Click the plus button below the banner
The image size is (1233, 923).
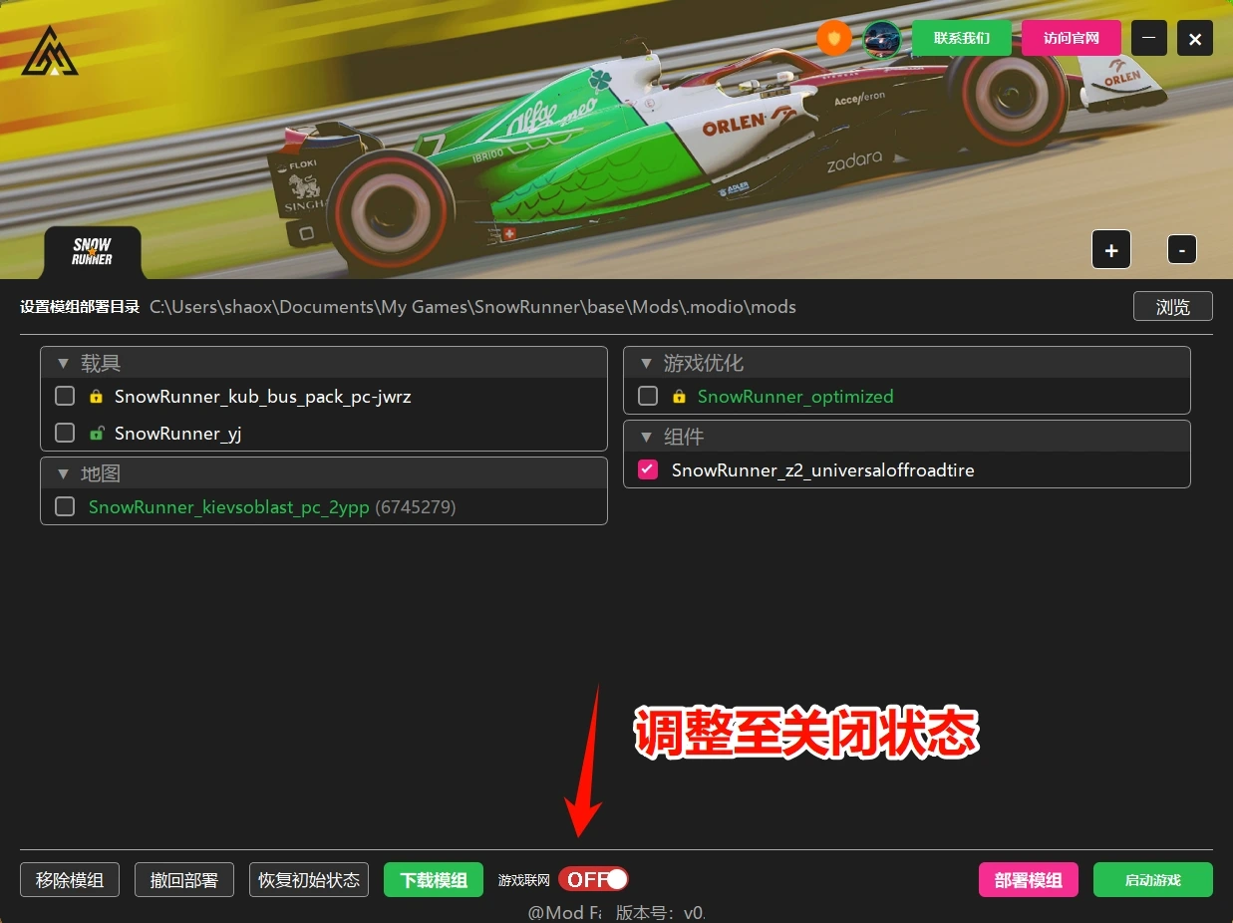click(1110, 249)
